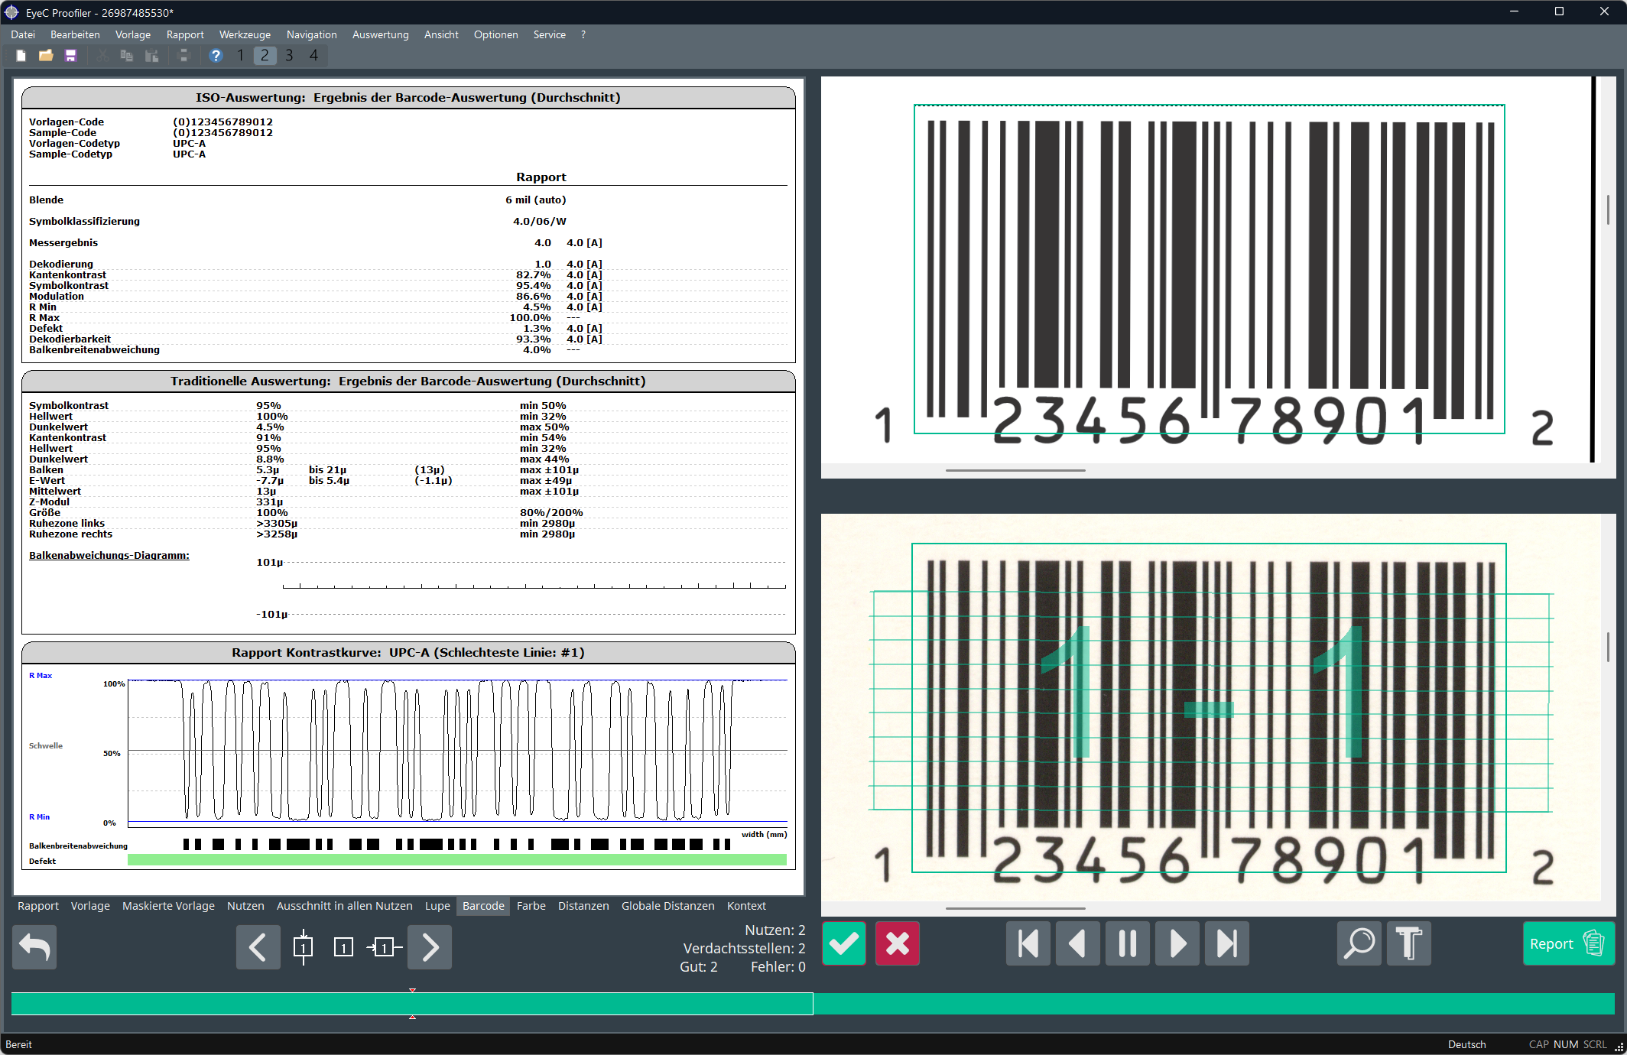Click the lower barcode image horizontal scrollbar

[x=1015, y=908]
